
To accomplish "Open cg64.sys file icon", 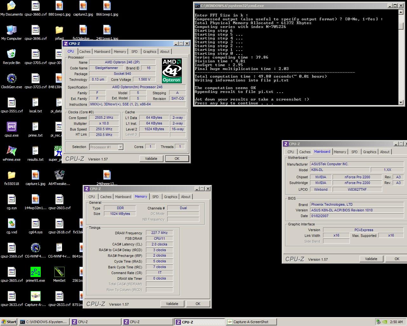I will tap(35, 226).
